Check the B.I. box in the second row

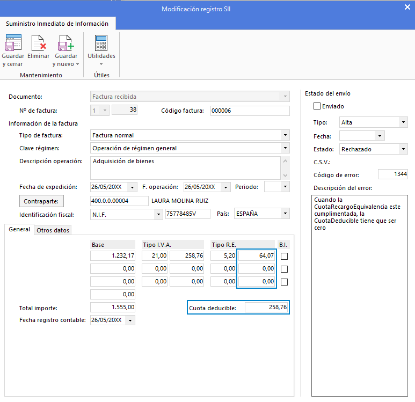[x=284, y=269]
